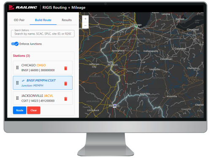Viewport: 211px width, 158px height.
Task: Disable the Enforce Junctions switch
Action: 15,44
